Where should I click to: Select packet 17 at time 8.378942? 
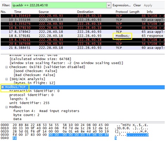(83, 32)
